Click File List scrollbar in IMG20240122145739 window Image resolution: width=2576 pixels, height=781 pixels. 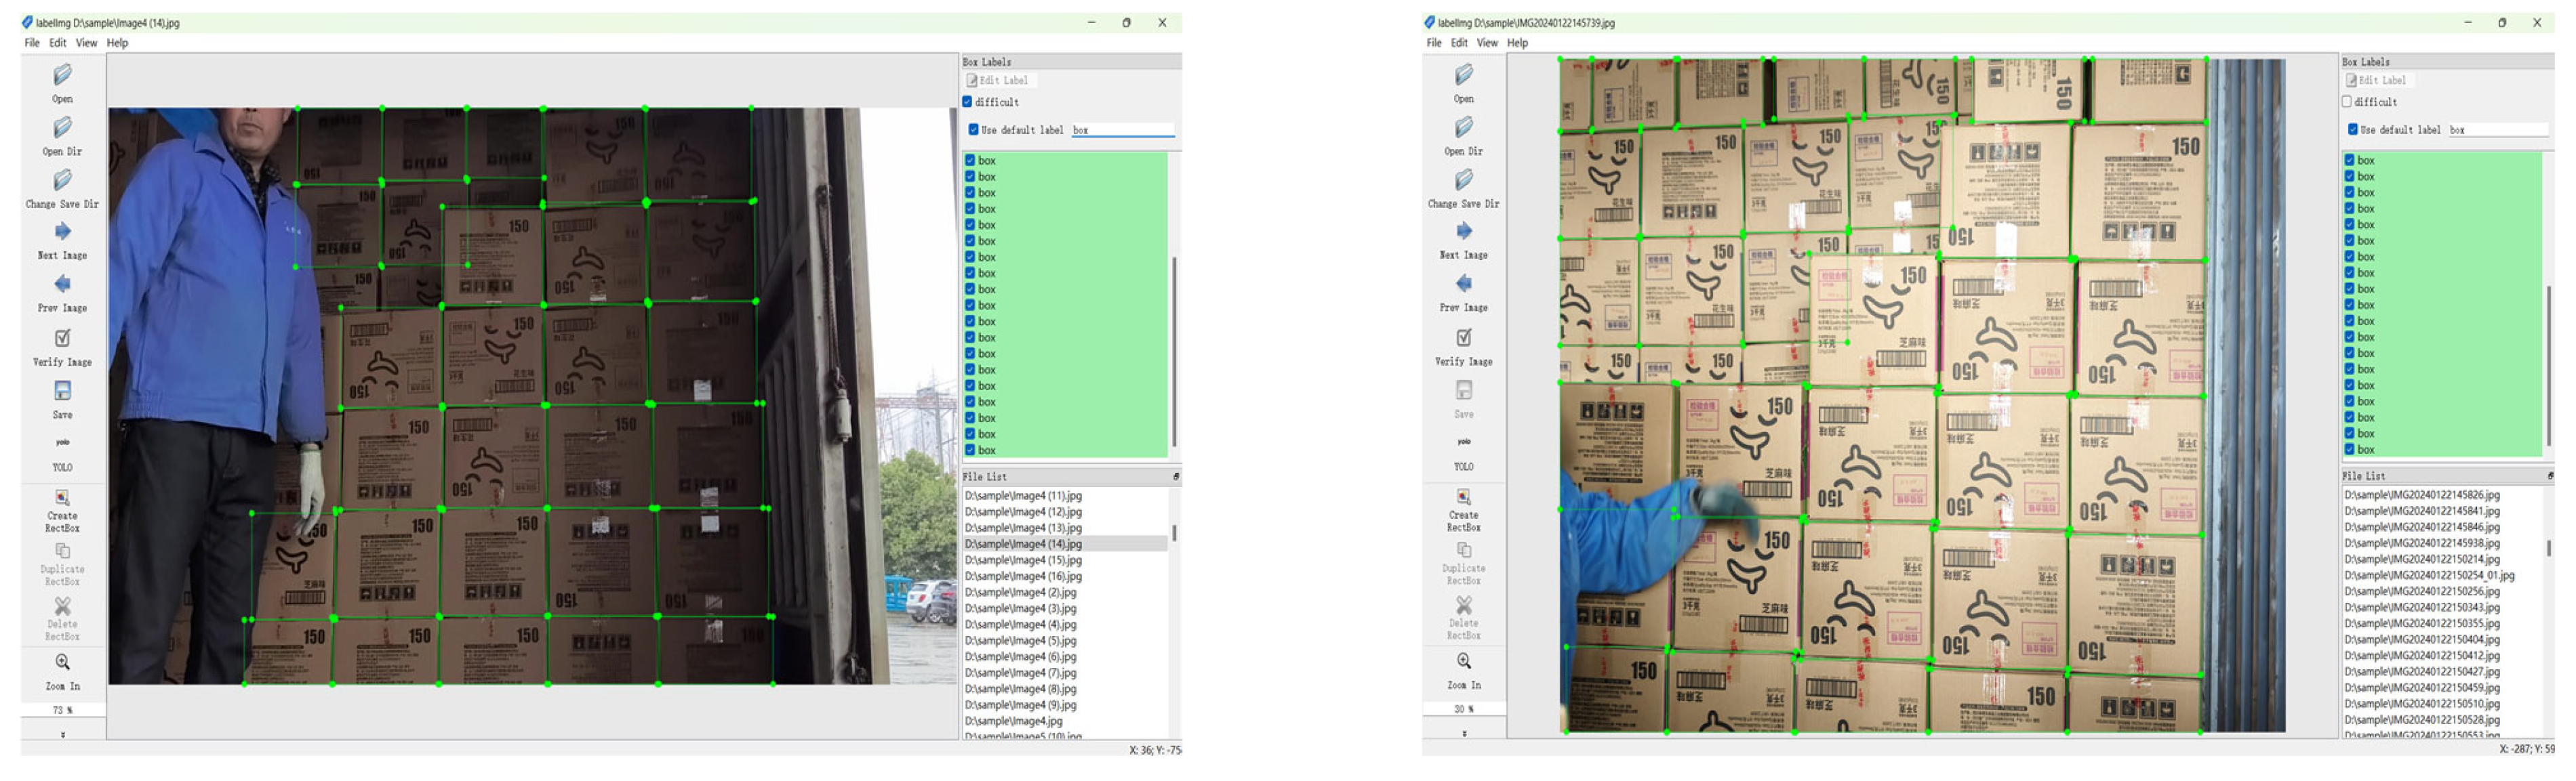click(2548, 548)
